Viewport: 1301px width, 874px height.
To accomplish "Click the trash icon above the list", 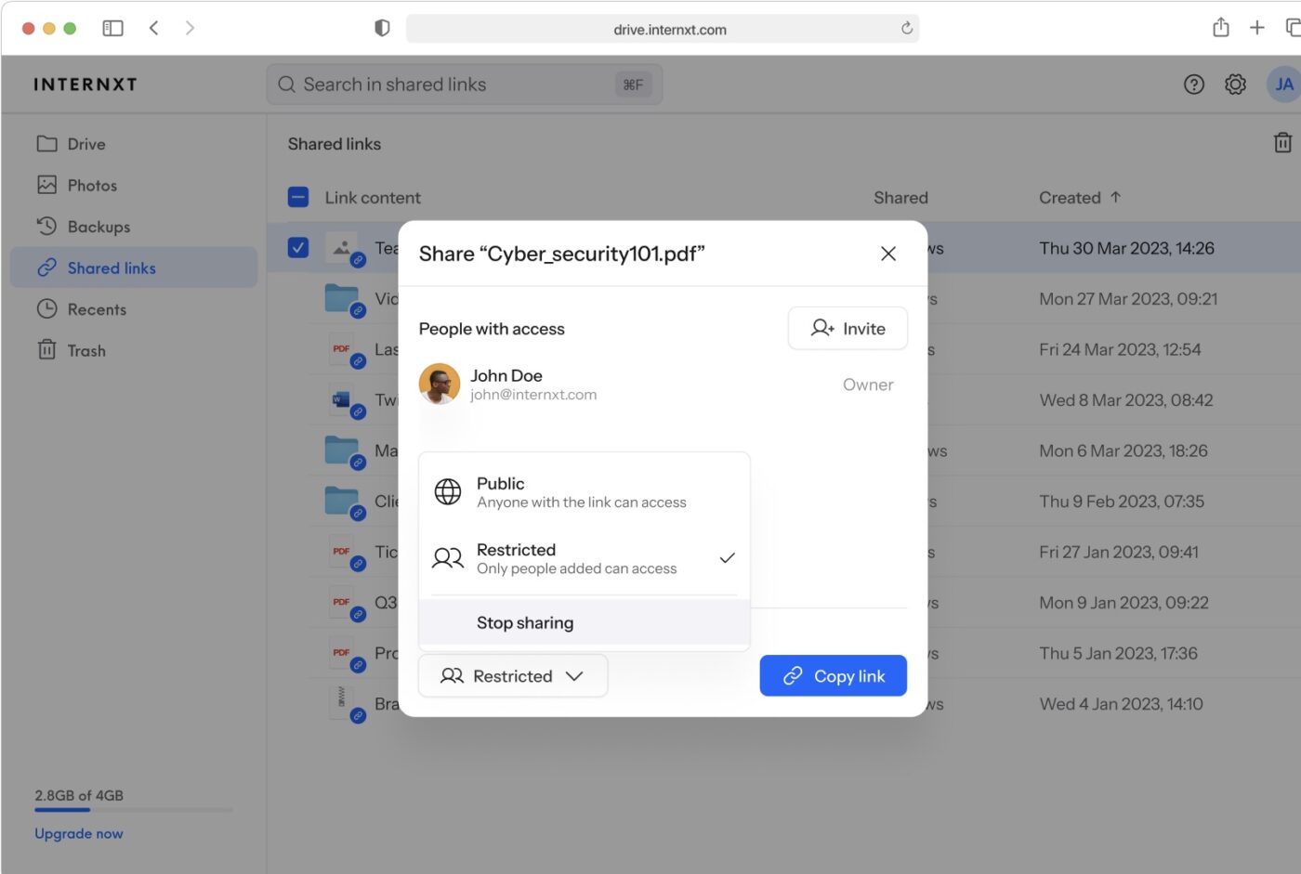I will point(1282,143).
